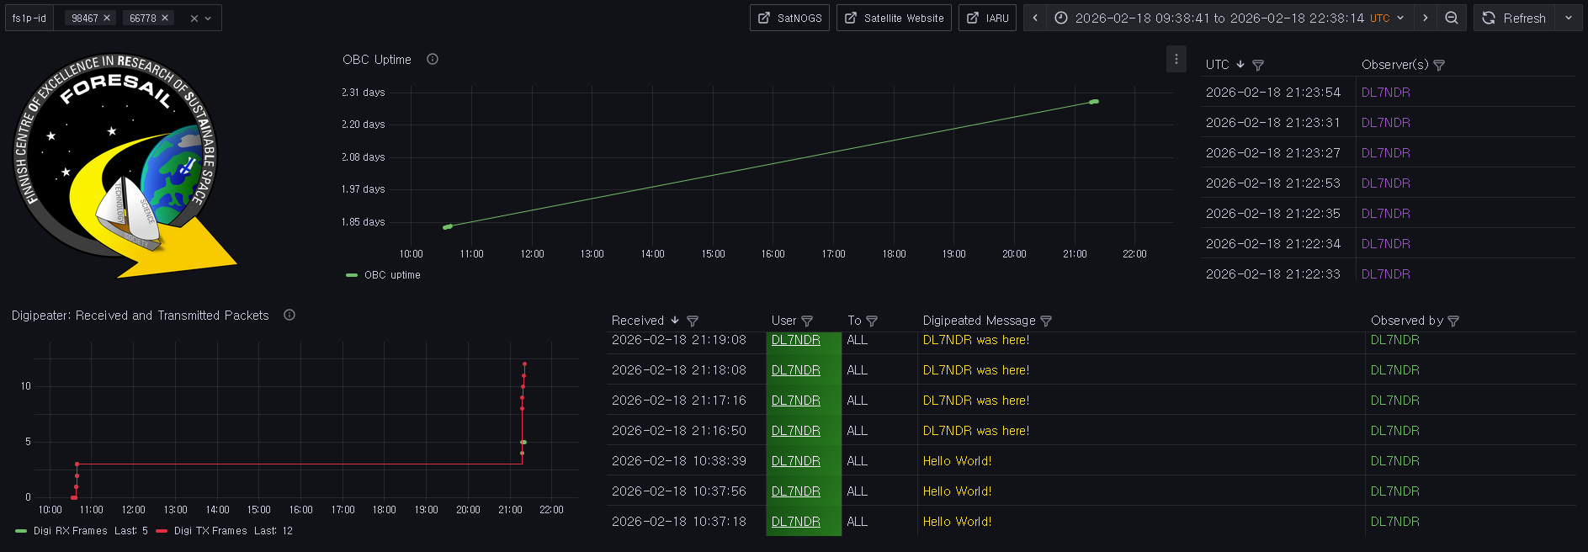Clear all fs1p-id filter values
1588x552 pixels.
[x=194, y=19]
